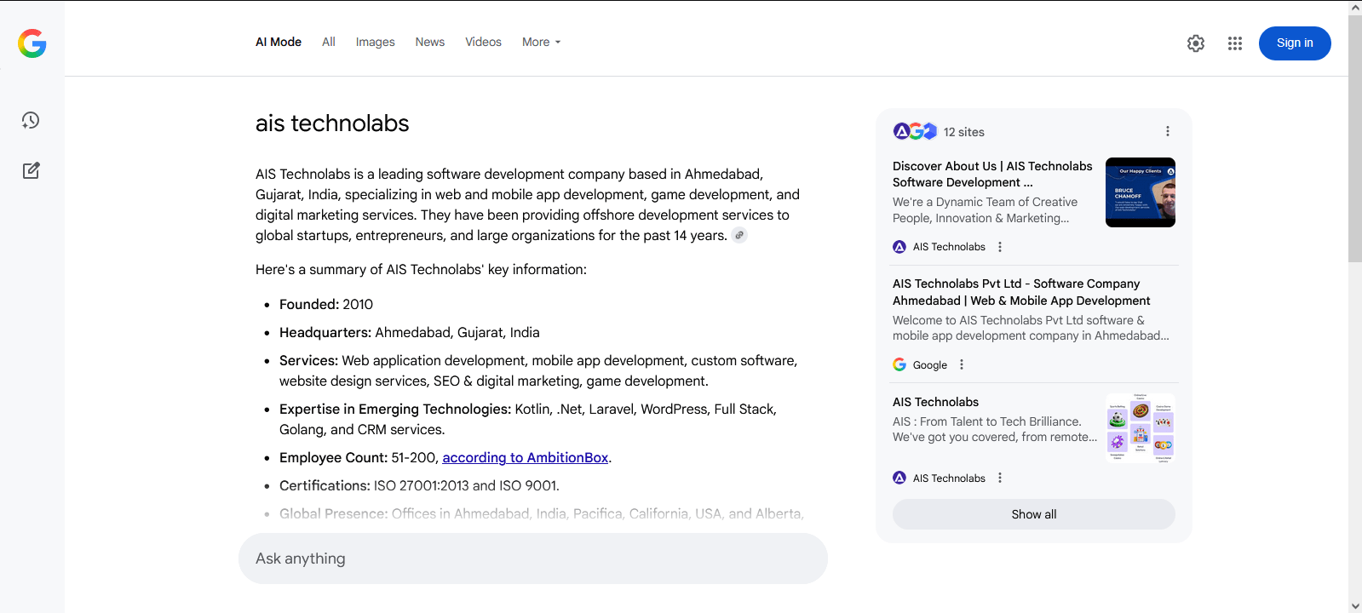Image resolution: width=1362 pixels, height=613 pixels.
Task: Expand the More dropdown in the top nav
Action: (x=541, y=42)
